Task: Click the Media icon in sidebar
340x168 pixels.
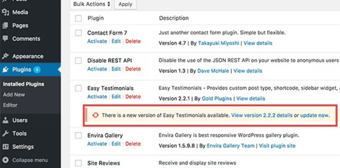Action: coord(5,12)
